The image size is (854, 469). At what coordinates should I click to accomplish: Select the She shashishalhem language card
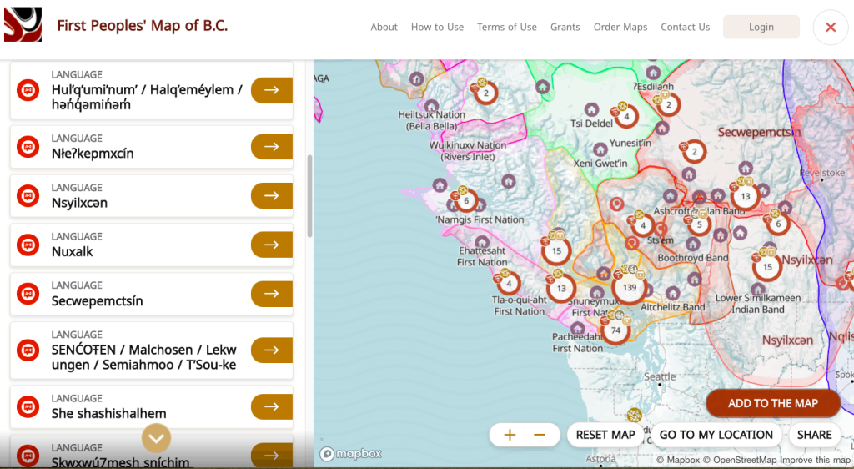point(133,406)
